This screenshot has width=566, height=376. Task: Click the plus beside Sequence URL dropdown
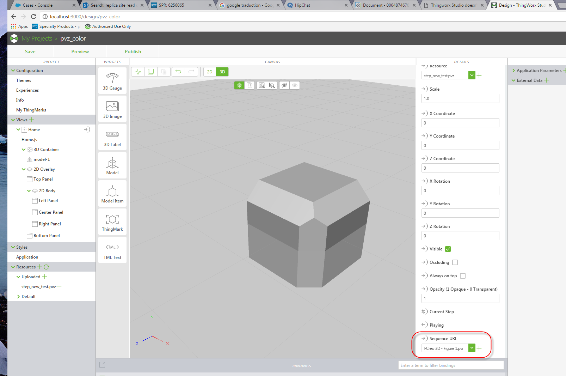point(479,348)
